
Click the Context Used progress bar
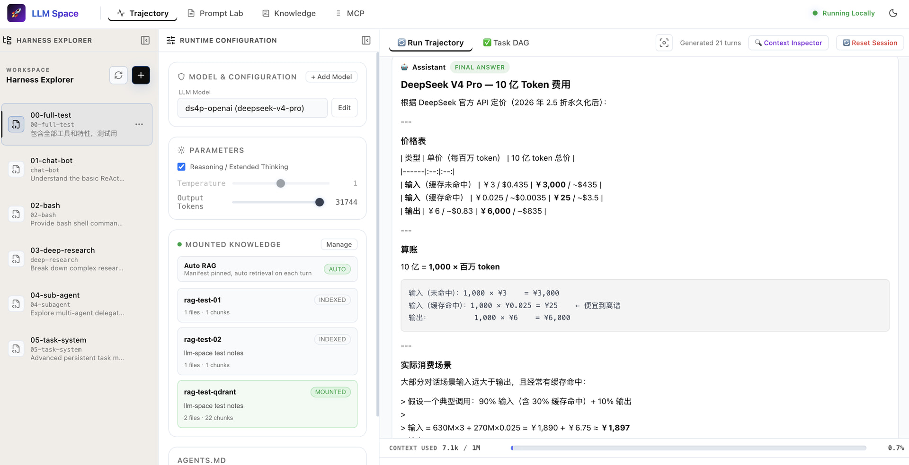688,448
